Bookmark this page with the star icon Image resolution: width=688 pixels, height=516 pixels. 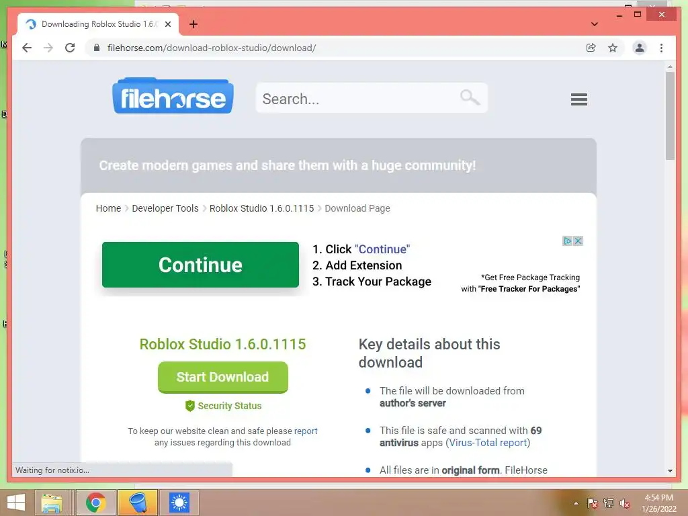pos(613,48)
